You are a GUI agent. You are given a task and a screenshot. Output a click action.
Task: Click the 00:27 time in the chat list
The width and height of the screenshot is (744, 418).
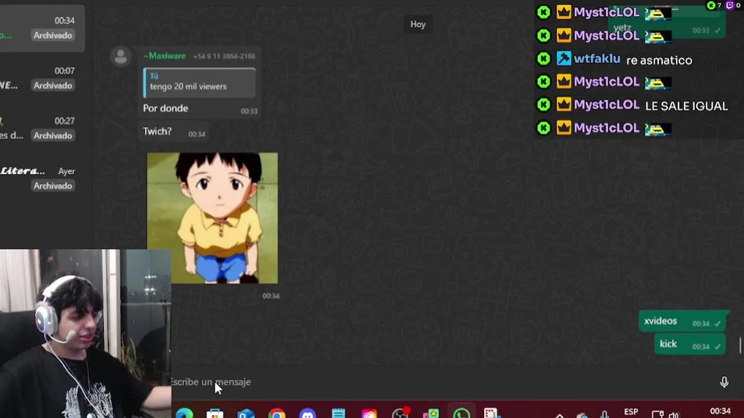click(65, 121)
